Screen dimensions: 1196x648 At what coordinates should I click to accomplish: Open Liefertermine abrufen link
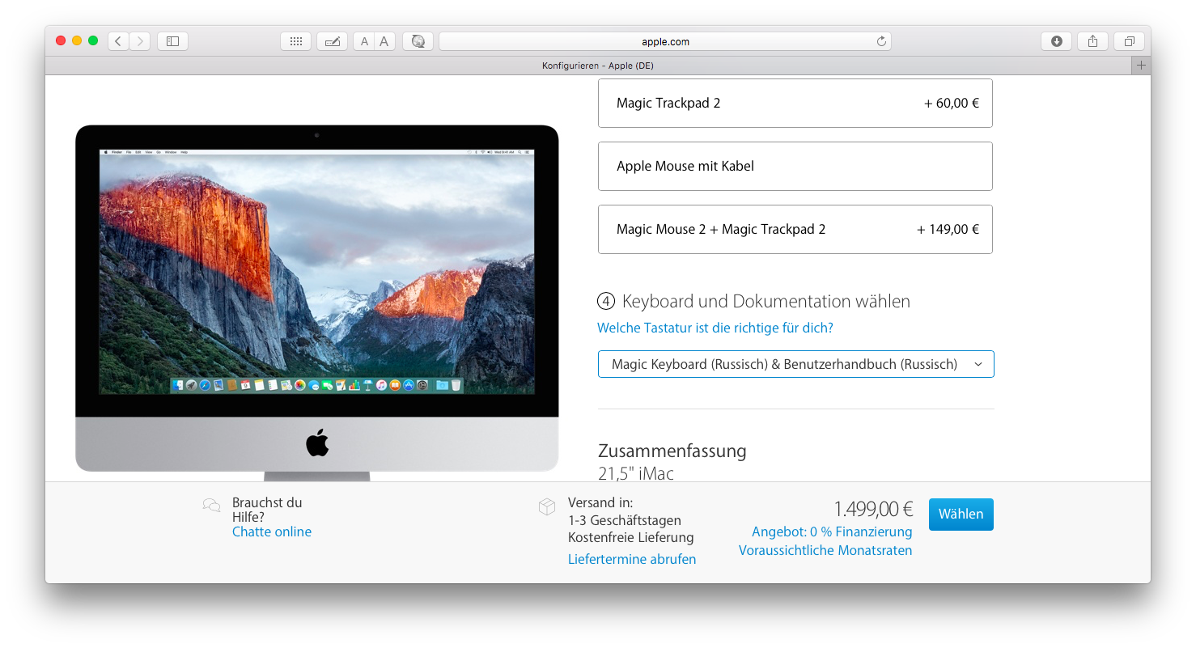(631, 559)
